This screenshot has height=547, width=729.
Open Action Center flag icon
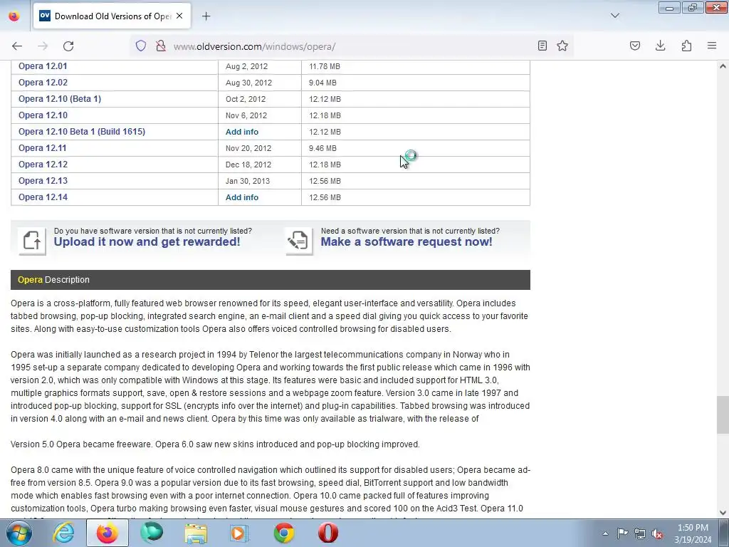[x=622, y=533]
